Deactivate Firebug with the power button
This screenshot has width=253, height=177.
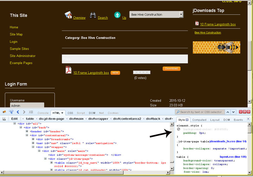tap(249, 112)
